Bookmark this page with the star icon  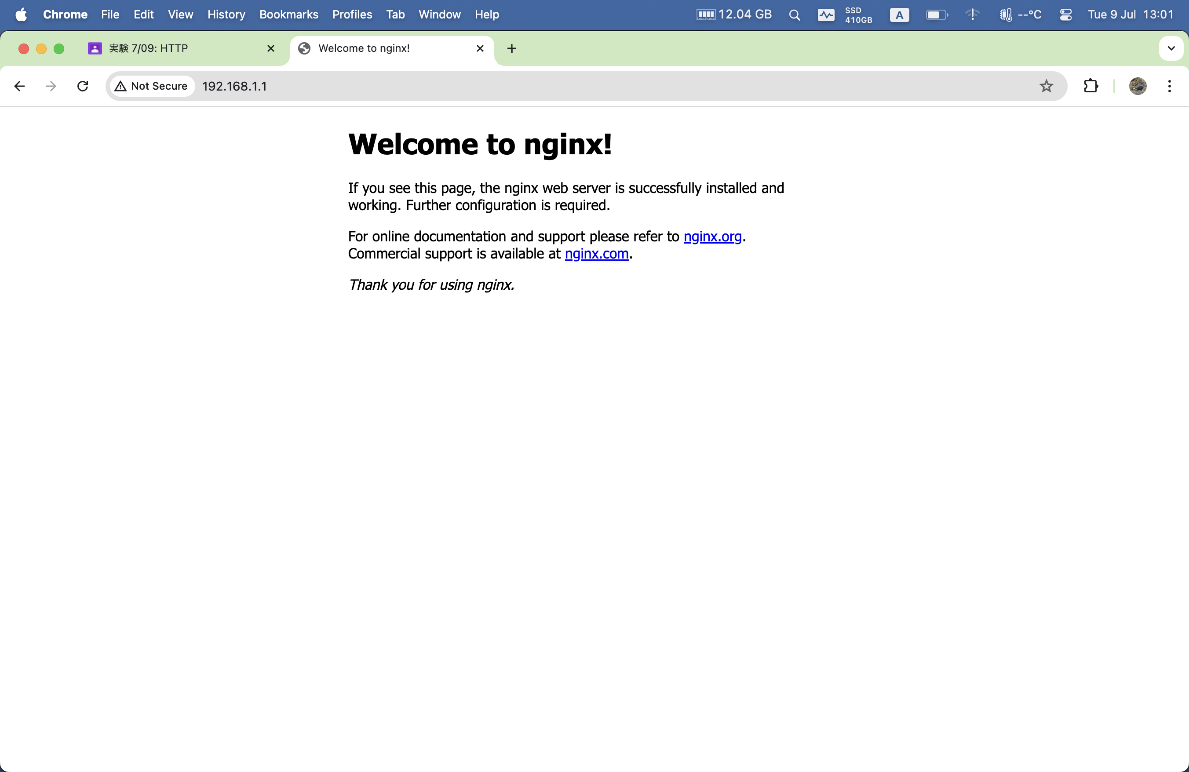(x=1046, y=86)
